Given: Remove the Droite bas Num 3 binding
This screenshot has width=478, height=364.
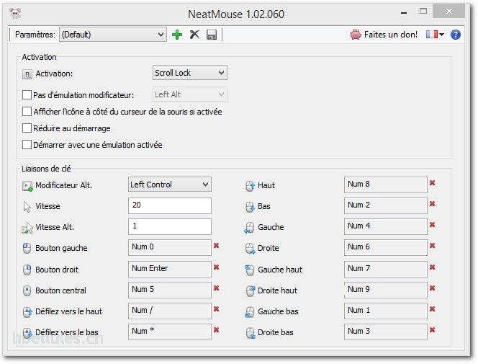Looking at the screenshot, I should 432,330.
